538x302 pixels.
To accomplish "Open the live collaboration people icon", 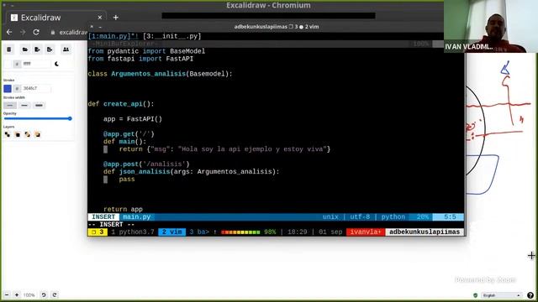I will [66, 49].
